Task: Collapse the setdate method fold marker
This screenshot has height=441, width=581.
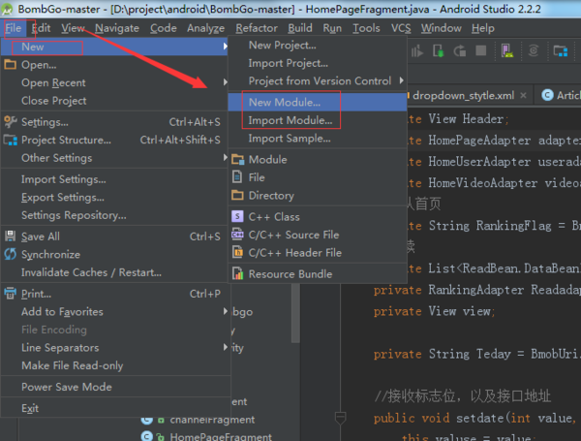Action: tap(340, 418)
